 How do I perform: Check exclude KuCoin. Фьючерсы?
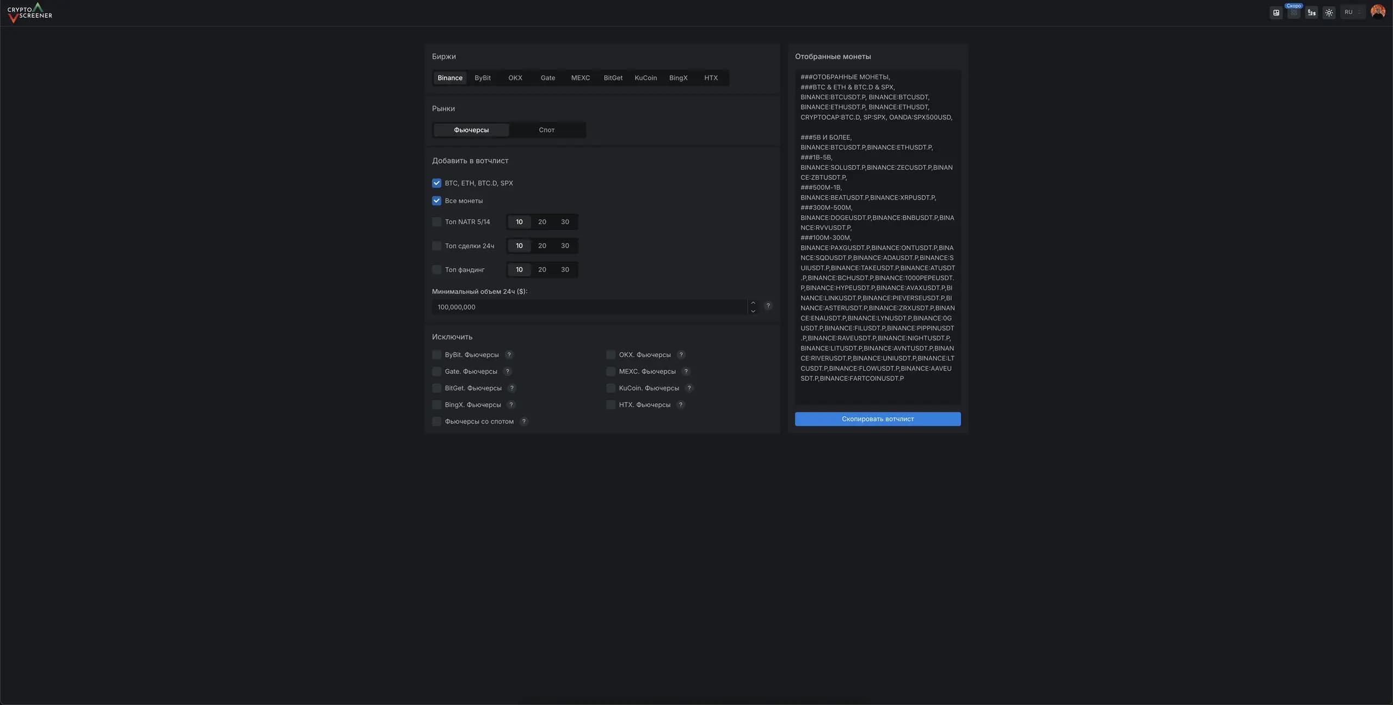[x=611, y=388]
